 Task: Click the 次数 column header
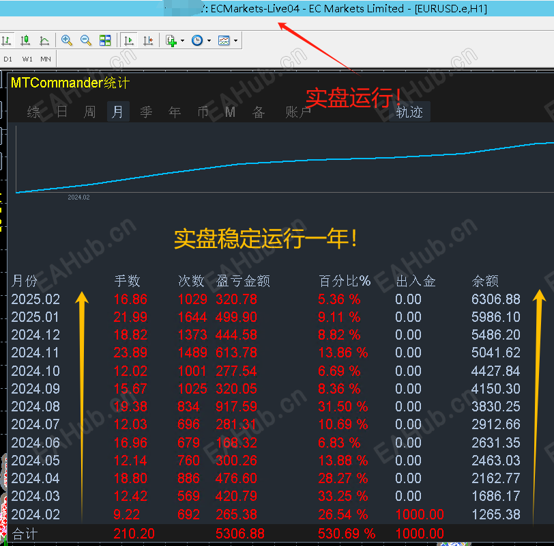(191, 281)
